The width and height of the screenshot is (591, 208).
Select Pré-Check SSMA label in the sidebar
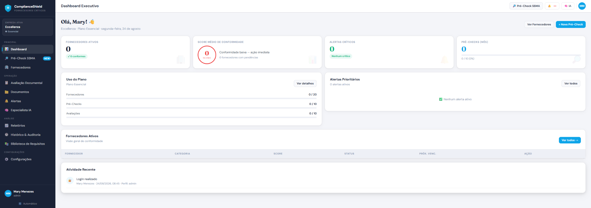(23, 58)
